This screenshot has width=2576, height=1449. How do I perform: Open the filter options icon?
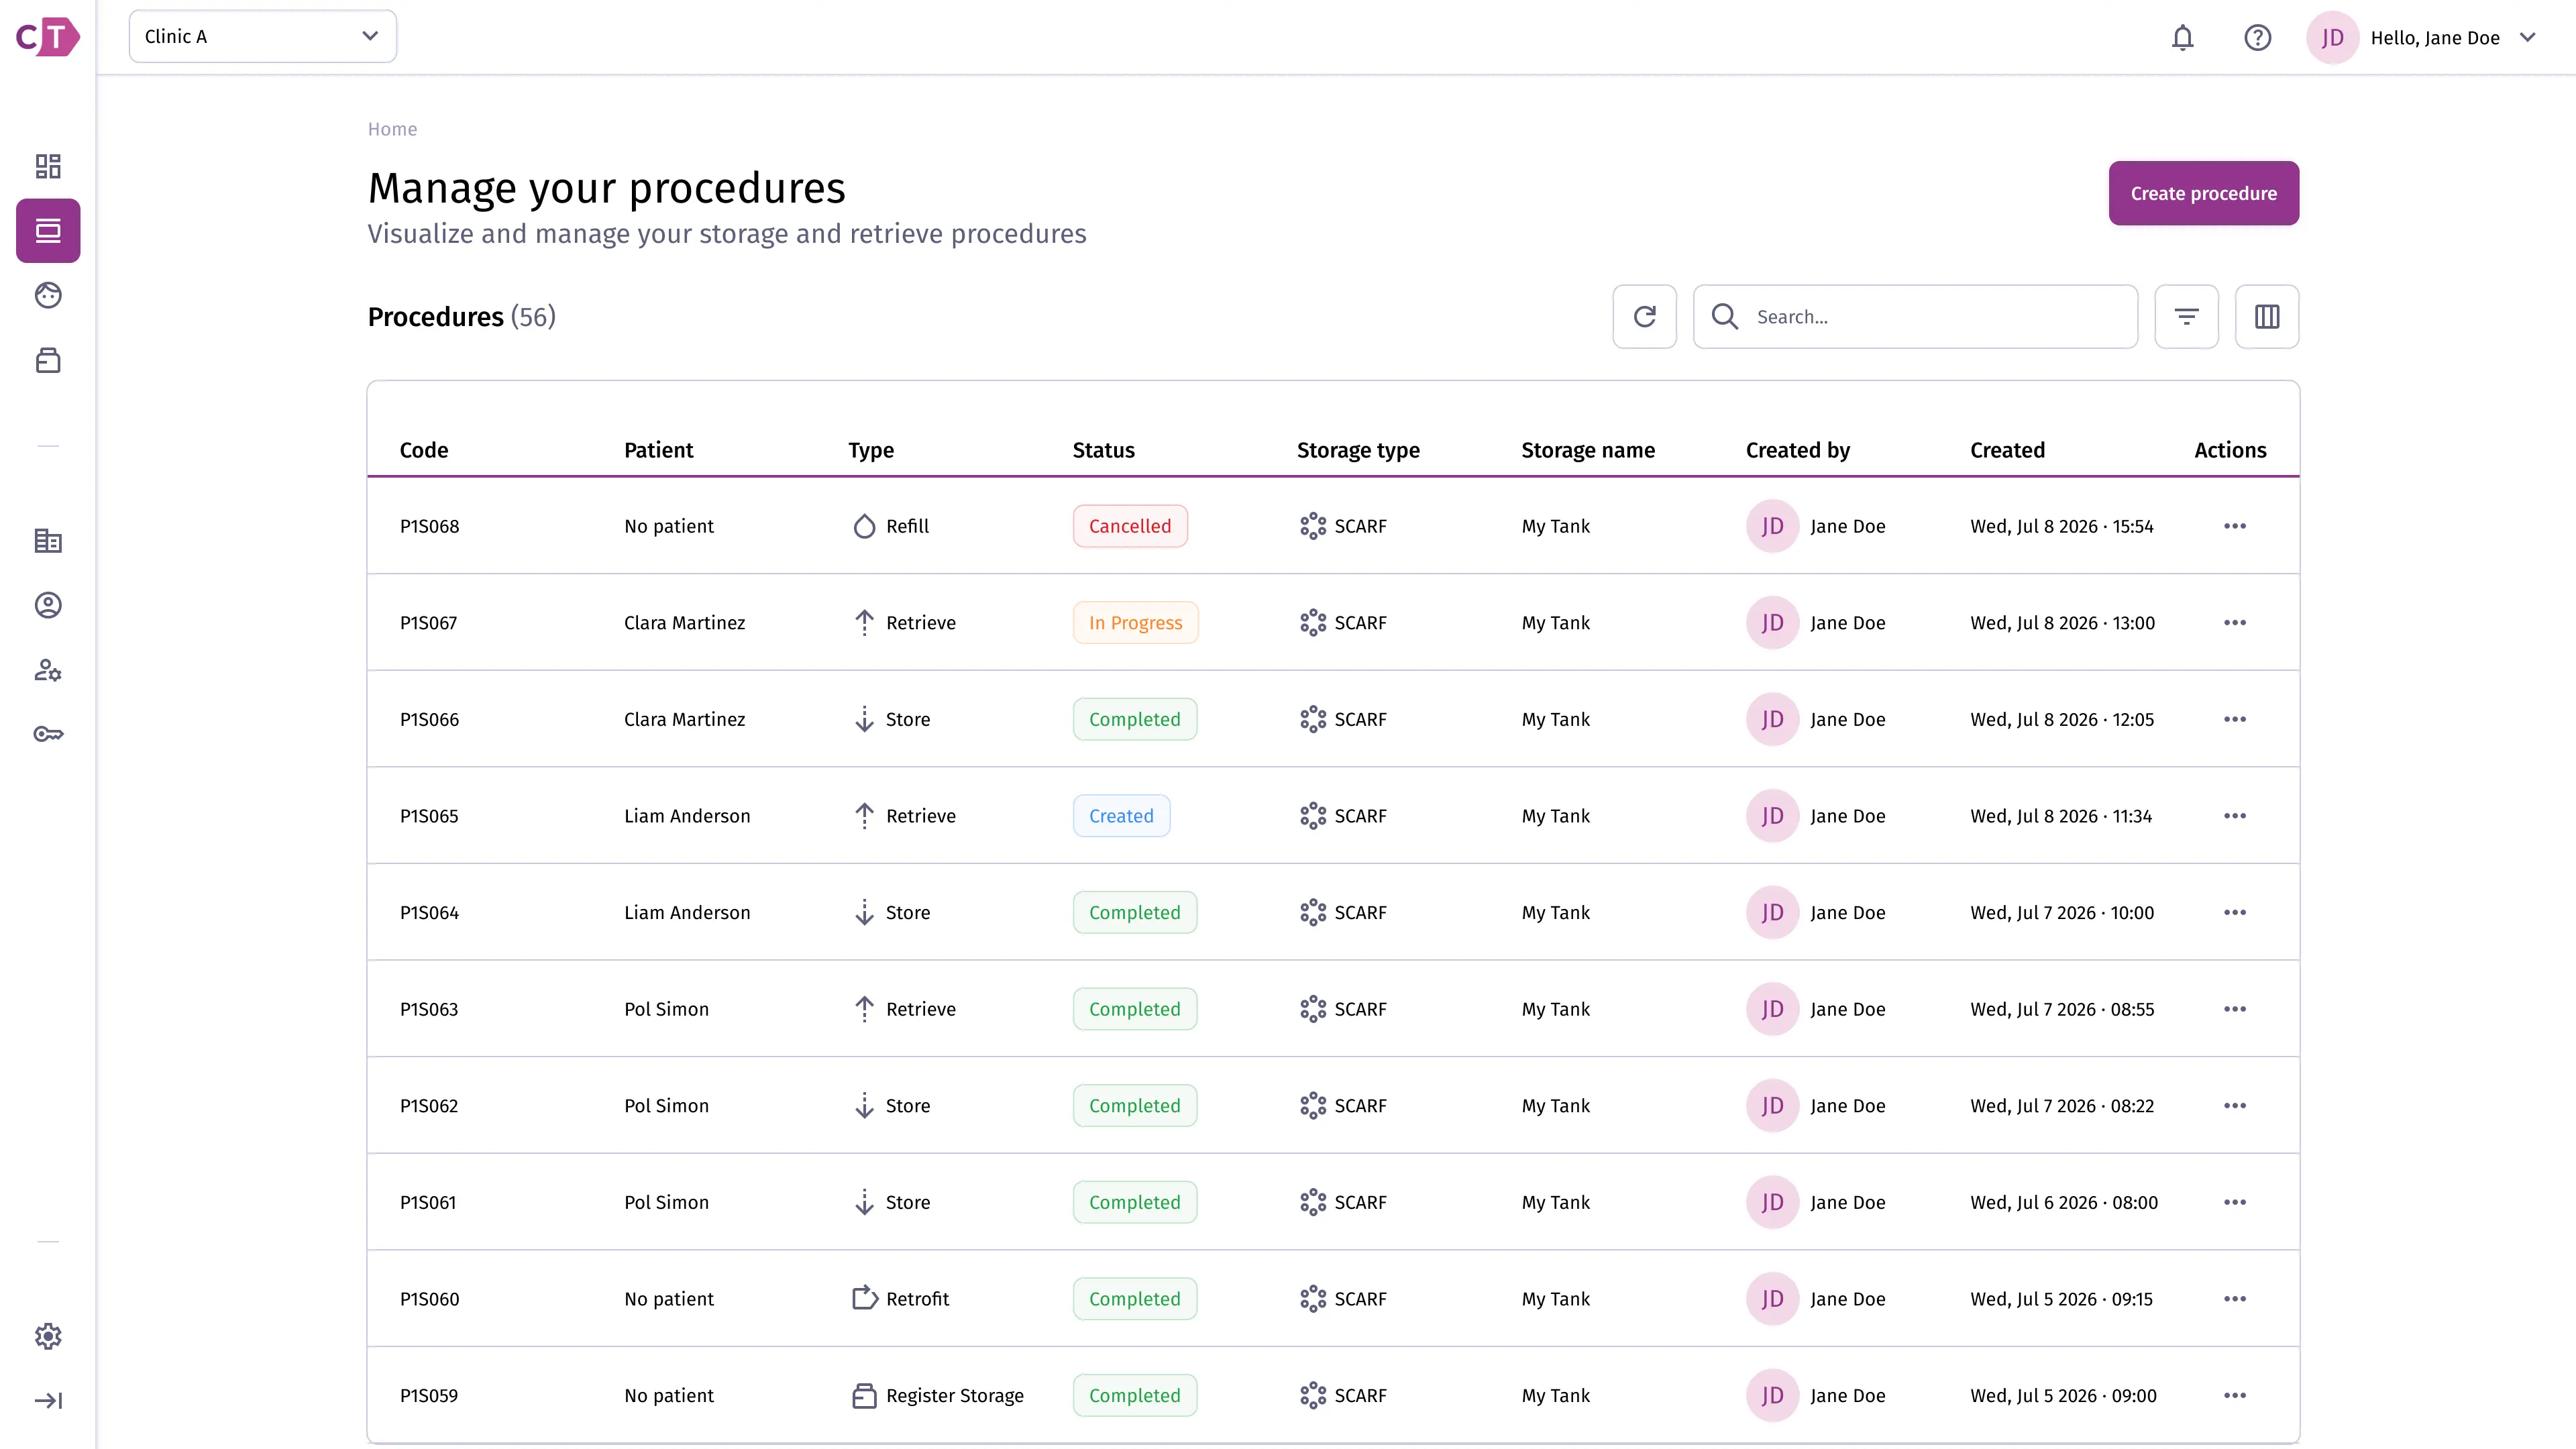[x=2187, y=317]
